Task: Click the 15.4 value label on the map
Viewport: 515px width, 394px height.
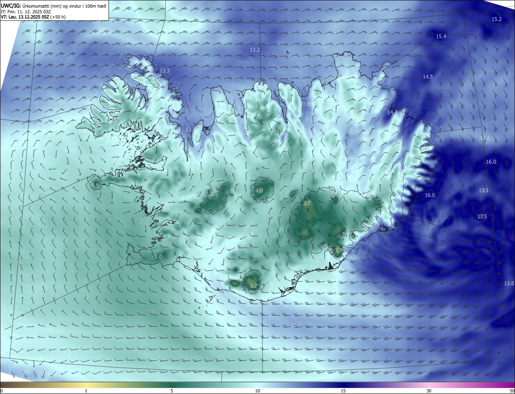Action: [x=441, y=37]
